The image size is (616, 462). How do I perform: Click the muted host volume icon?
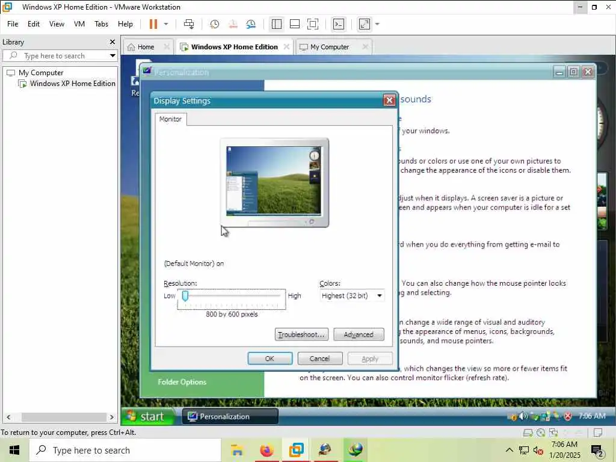point(538,450)
